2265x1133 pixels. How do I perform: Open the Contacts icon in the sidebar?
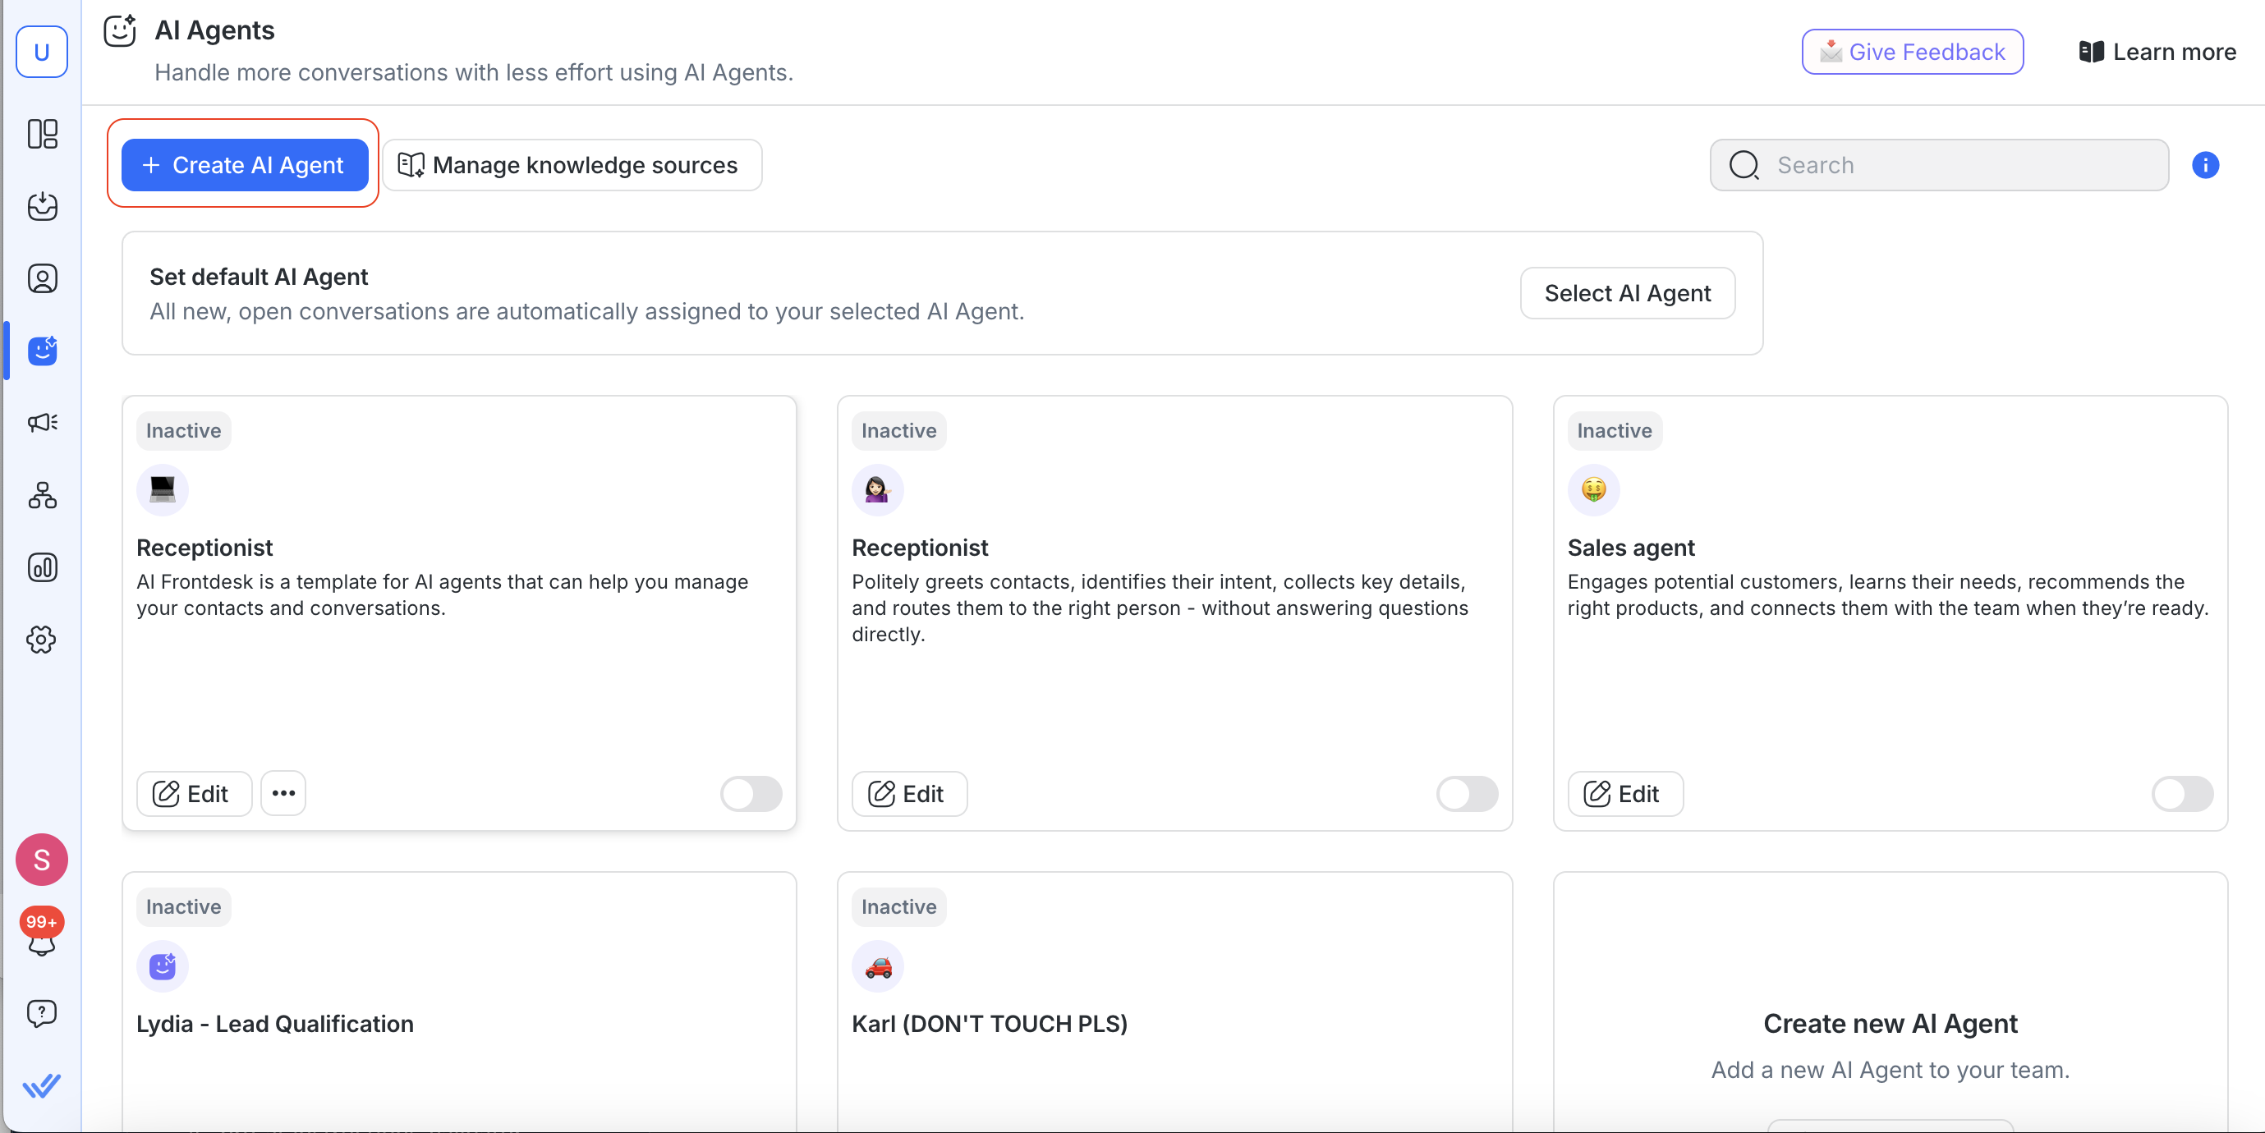(x=42, y=278)
